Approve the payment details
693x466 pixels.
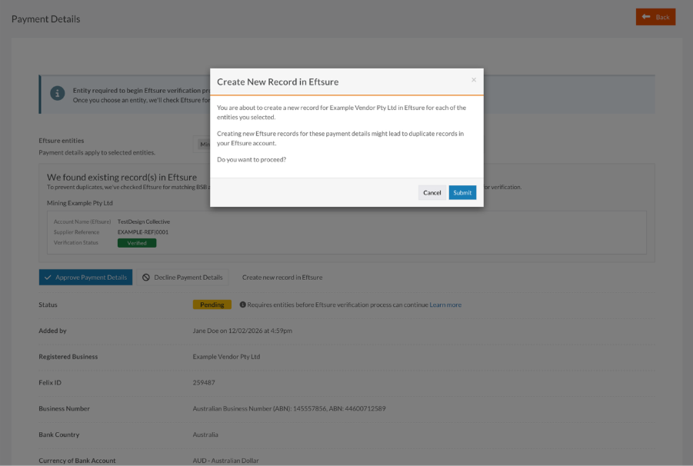(85, 277)
